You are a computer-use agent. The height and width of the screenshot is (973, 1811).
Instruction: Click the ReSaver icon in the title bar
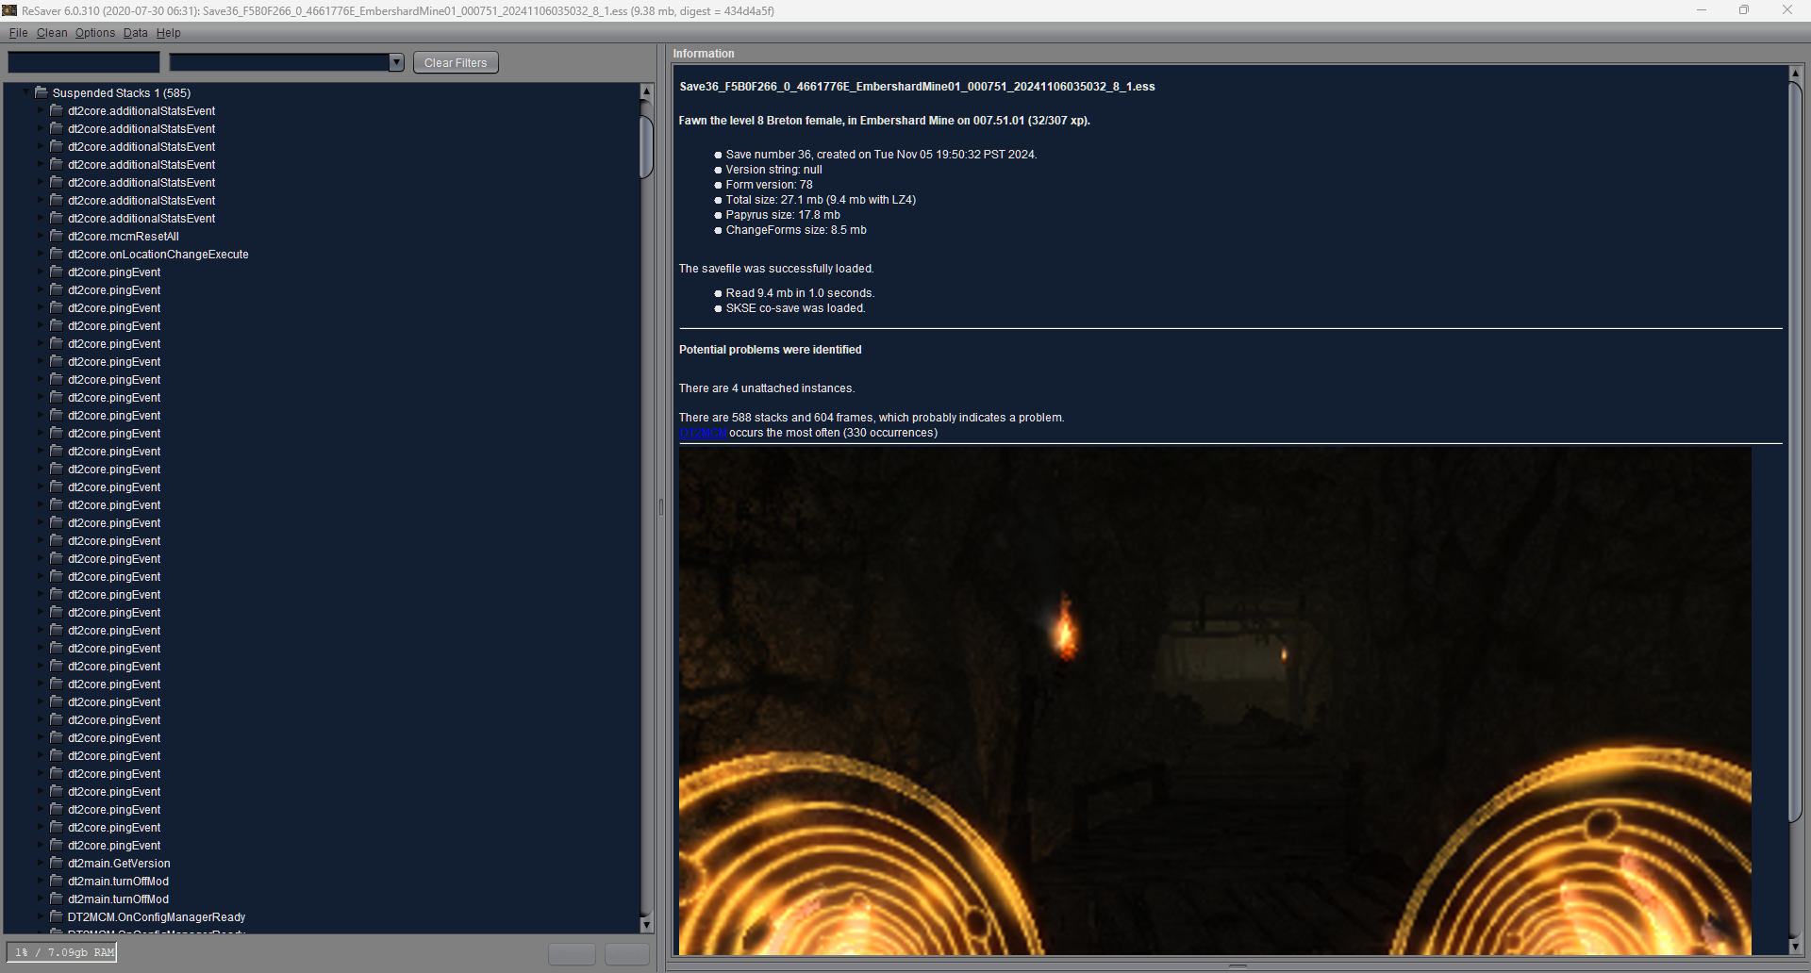(8, 10)
